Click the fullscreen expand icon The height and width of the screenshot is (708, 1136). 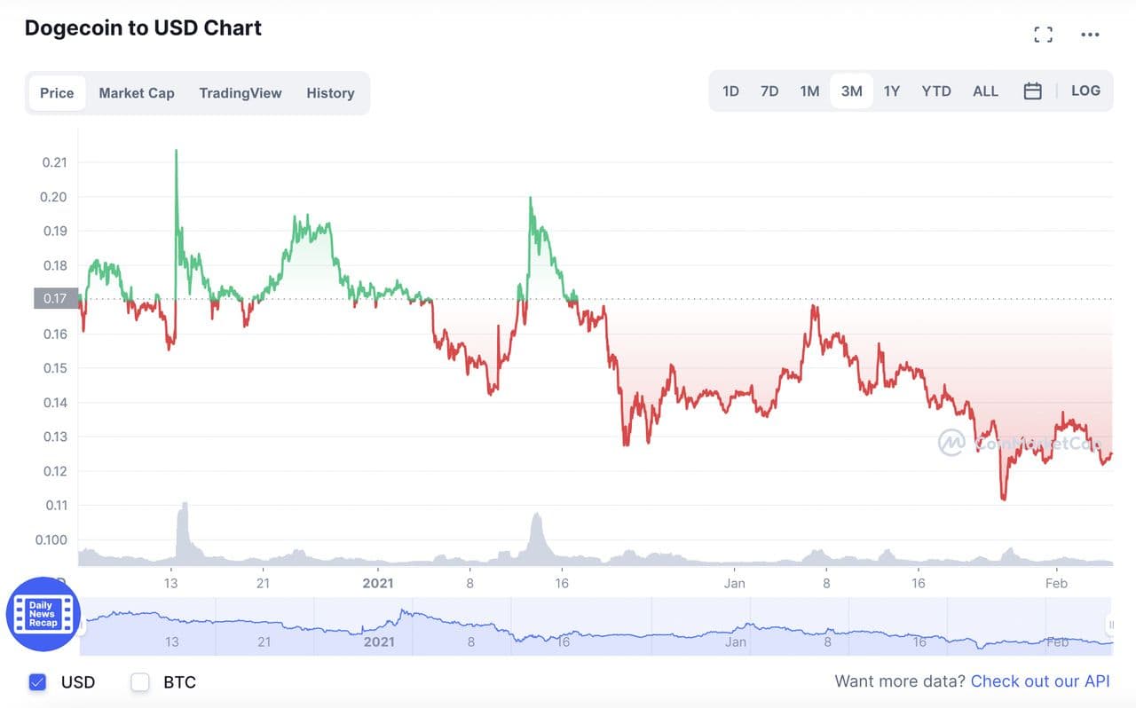(x=1044, y=35)
